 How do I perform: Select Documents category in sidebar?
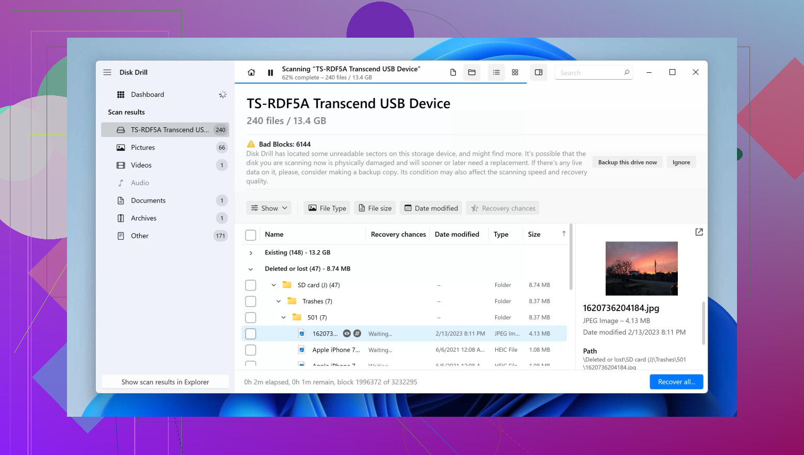click(148, 201)
